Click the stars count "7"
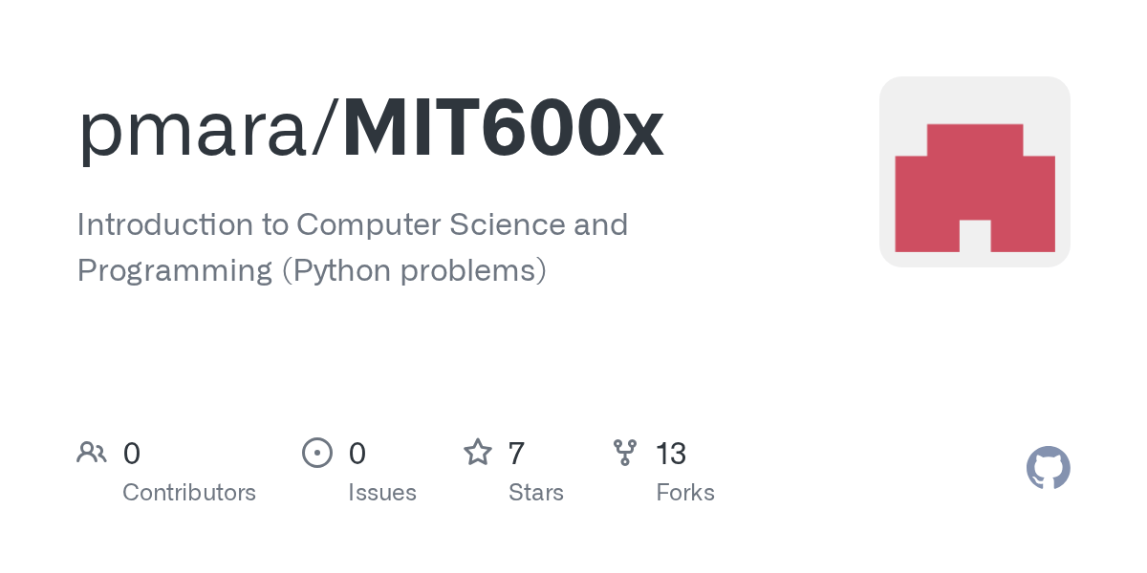The height and width of the screenshot is (573, 1147). coord(516,454)
